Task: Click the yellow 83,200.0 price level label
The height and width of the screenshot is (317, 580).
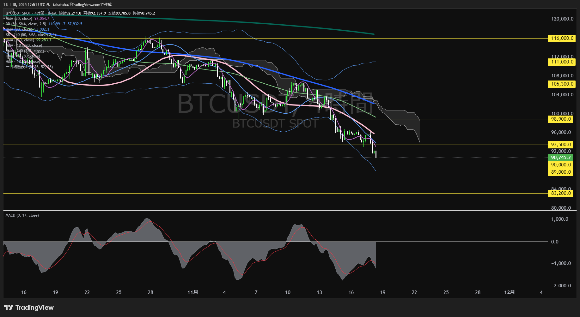Action: tap(560, 193)
